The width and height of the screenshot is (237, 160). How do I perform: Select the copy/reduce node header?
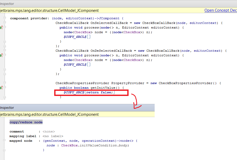pos(26,122)
